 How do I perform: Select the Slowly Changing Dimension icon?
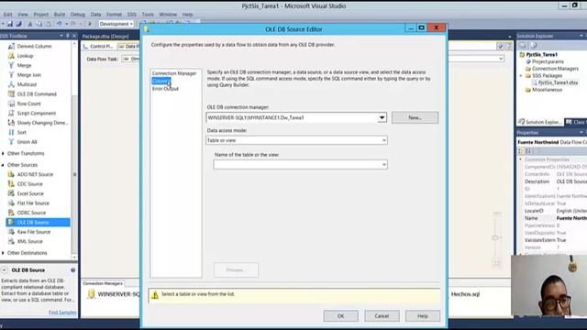click(11, 123)
